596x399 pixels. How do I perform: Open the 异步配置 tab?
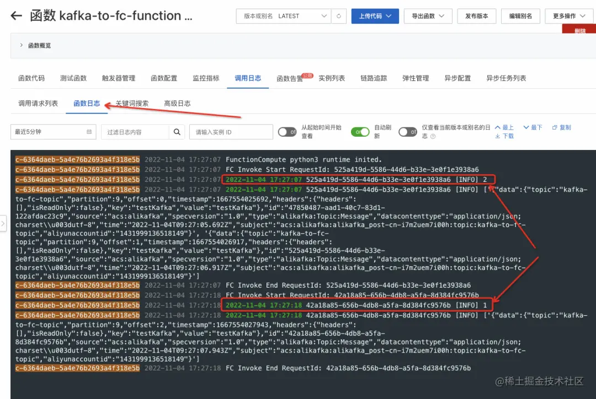tap(457, 78)
